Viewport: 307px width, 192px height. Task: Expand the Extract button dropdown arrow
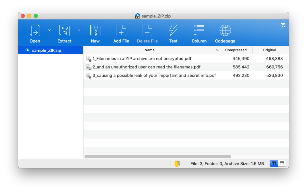click(79, 30)
